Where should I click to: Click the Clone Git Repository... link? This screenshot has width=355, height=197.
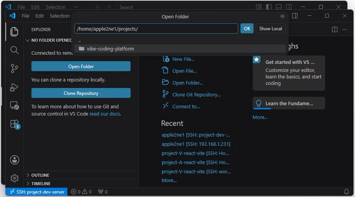click(196, 95)
